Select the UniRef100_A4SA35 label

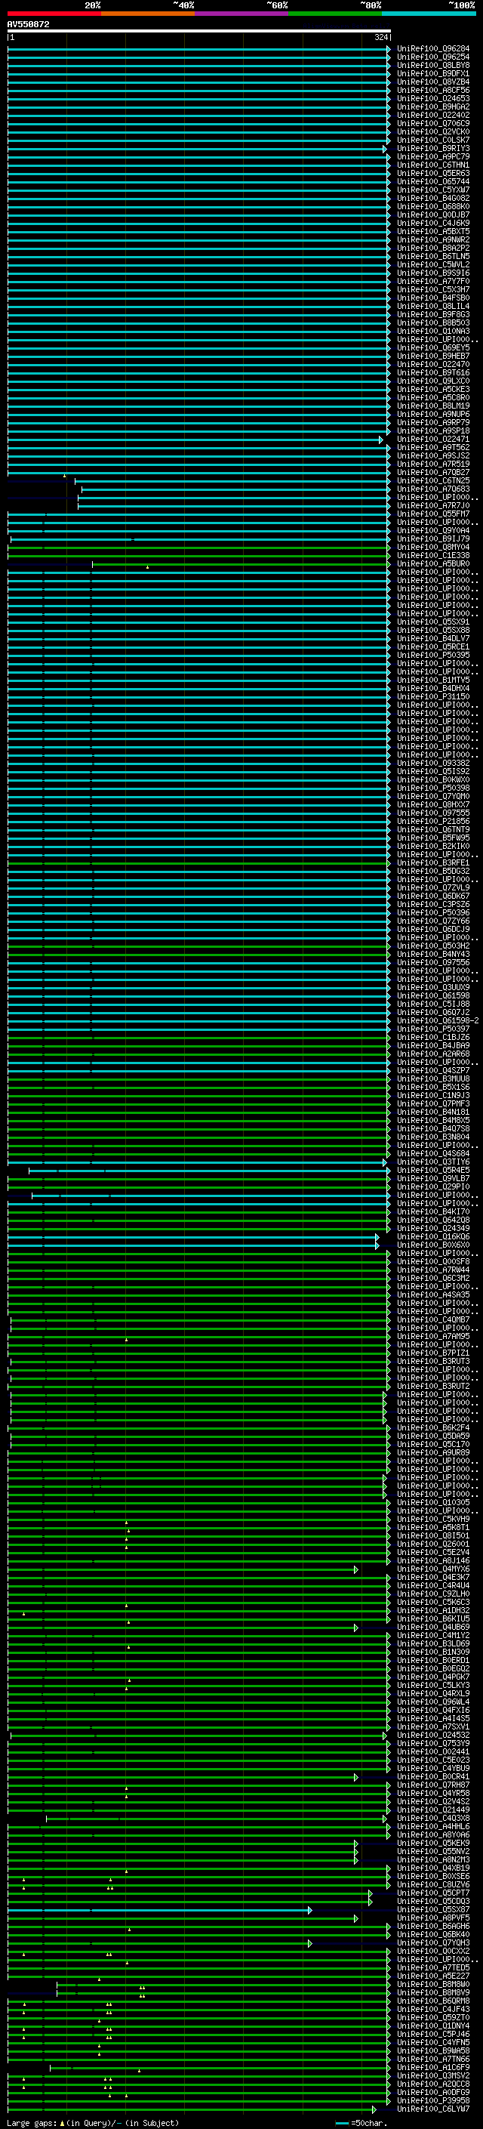click(433, 1295)
